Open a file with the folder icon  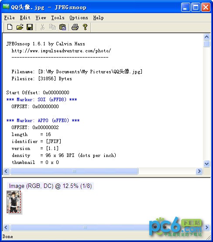point(20,27)
